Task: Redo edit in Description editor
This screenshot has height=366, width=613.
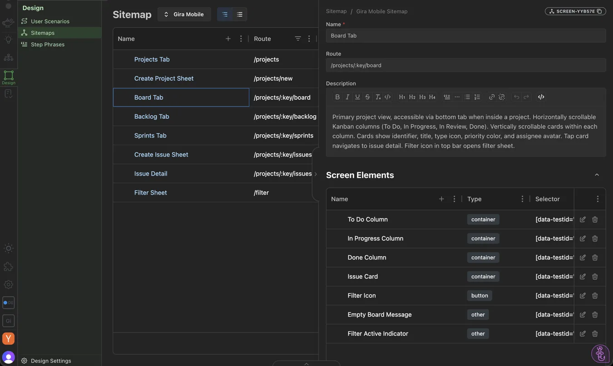Action: 526,97
